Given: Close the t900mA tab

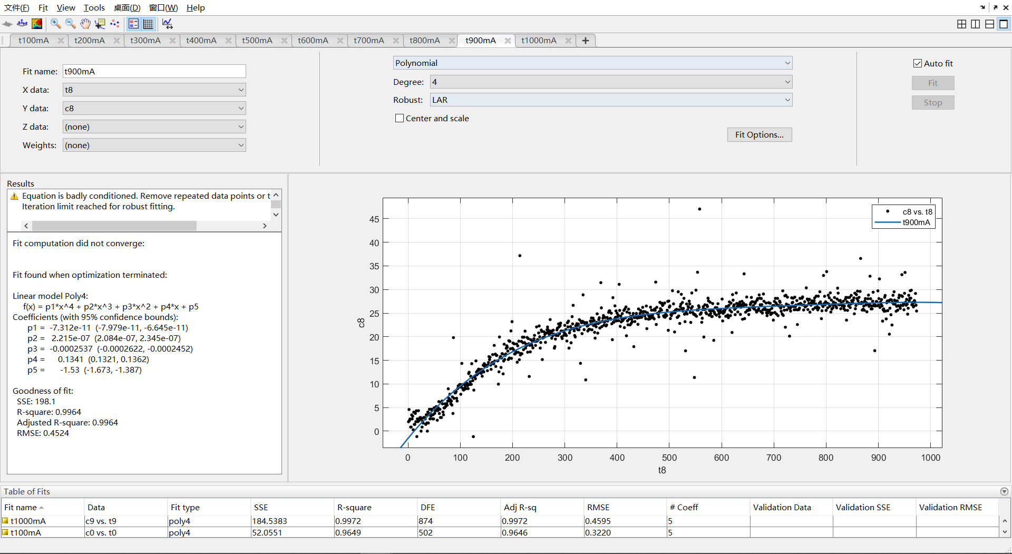Looking at the screenshot, I should (x=508, y=41).
